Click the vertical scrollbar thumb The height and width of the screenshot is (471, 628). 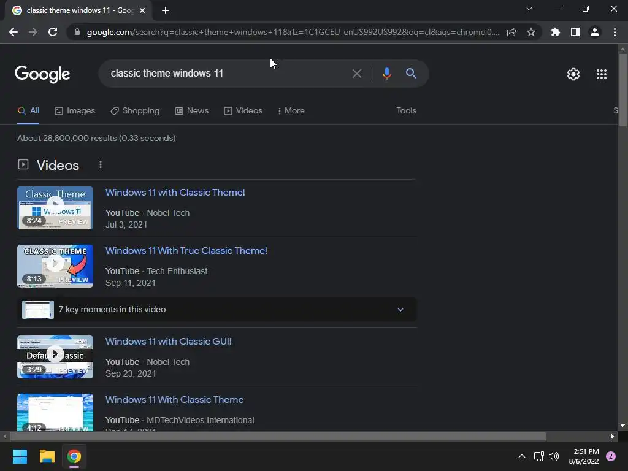pos(622,90)
